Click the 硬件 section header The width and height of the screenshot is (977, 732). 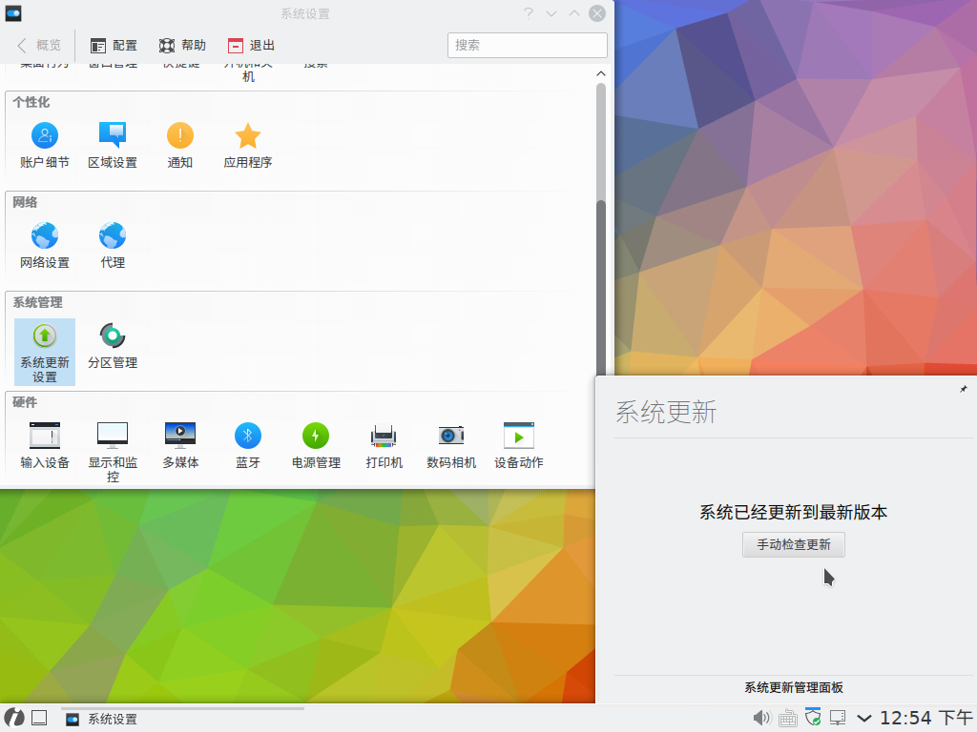click(x=25, y=402)
